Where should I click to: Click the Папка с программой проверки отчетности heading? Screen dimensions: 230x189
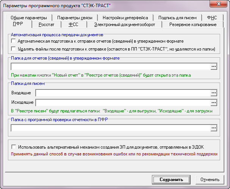tap(59, 120)
